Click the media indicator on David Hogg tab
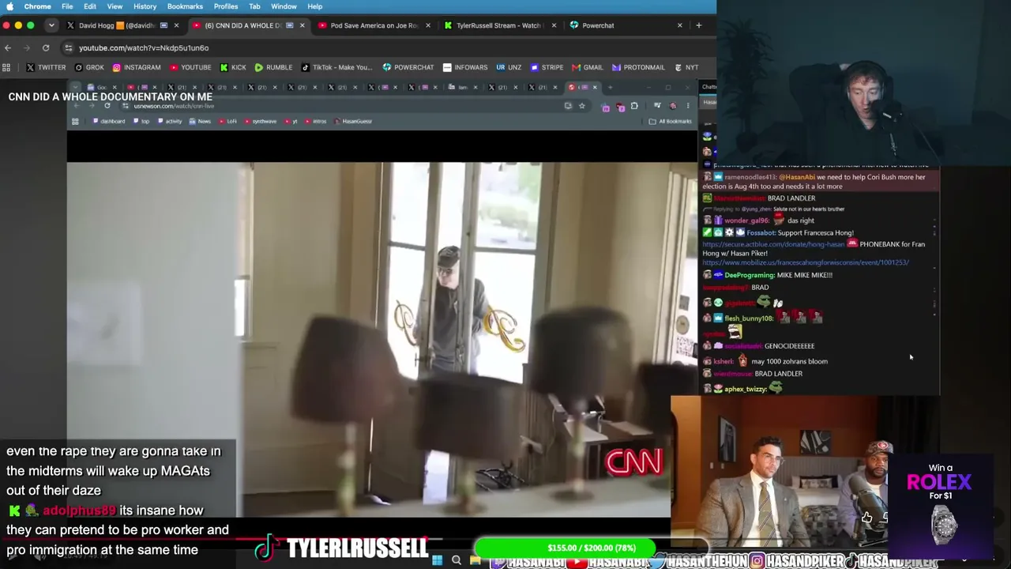The width and height of the screenshot is (1011, 569). (163, 25)
